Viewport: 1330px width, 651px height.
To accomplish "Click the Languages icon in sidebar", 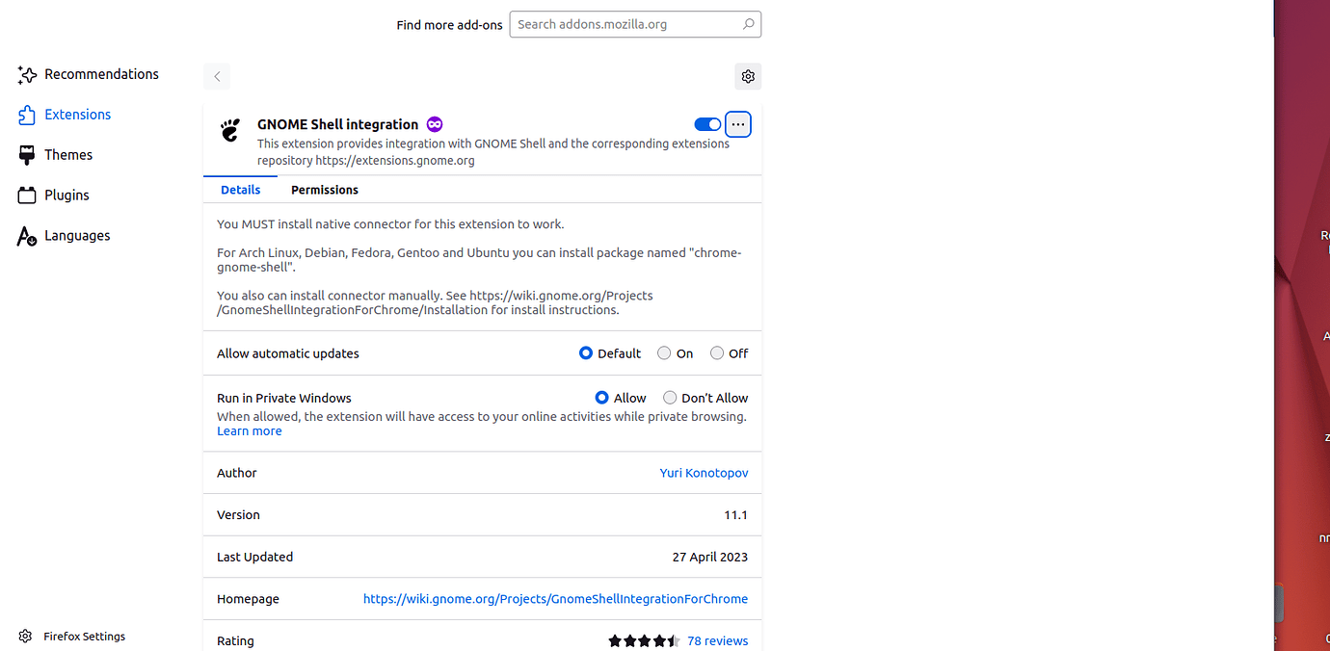I will (x=27, y=236).
